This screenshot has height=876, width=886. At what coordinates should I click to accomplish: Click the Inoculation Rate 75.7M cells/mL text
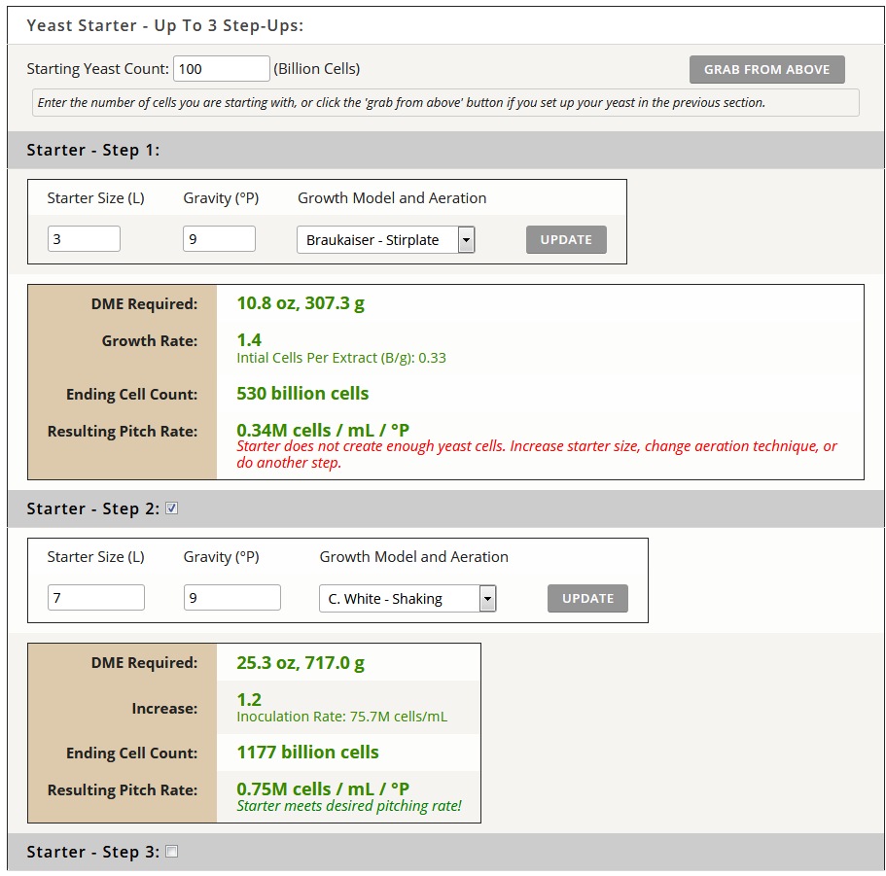(x=341, y=717)
